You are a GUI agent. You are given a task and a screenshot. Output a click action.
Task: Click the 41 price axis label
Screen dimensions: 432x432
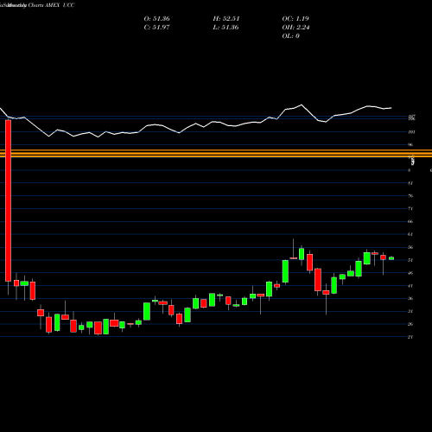point(410,286)
